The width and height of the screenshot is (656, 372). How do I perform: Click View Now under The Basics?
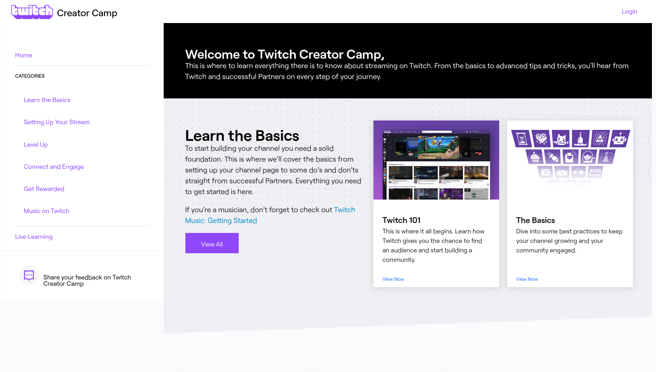coord(527,279)
